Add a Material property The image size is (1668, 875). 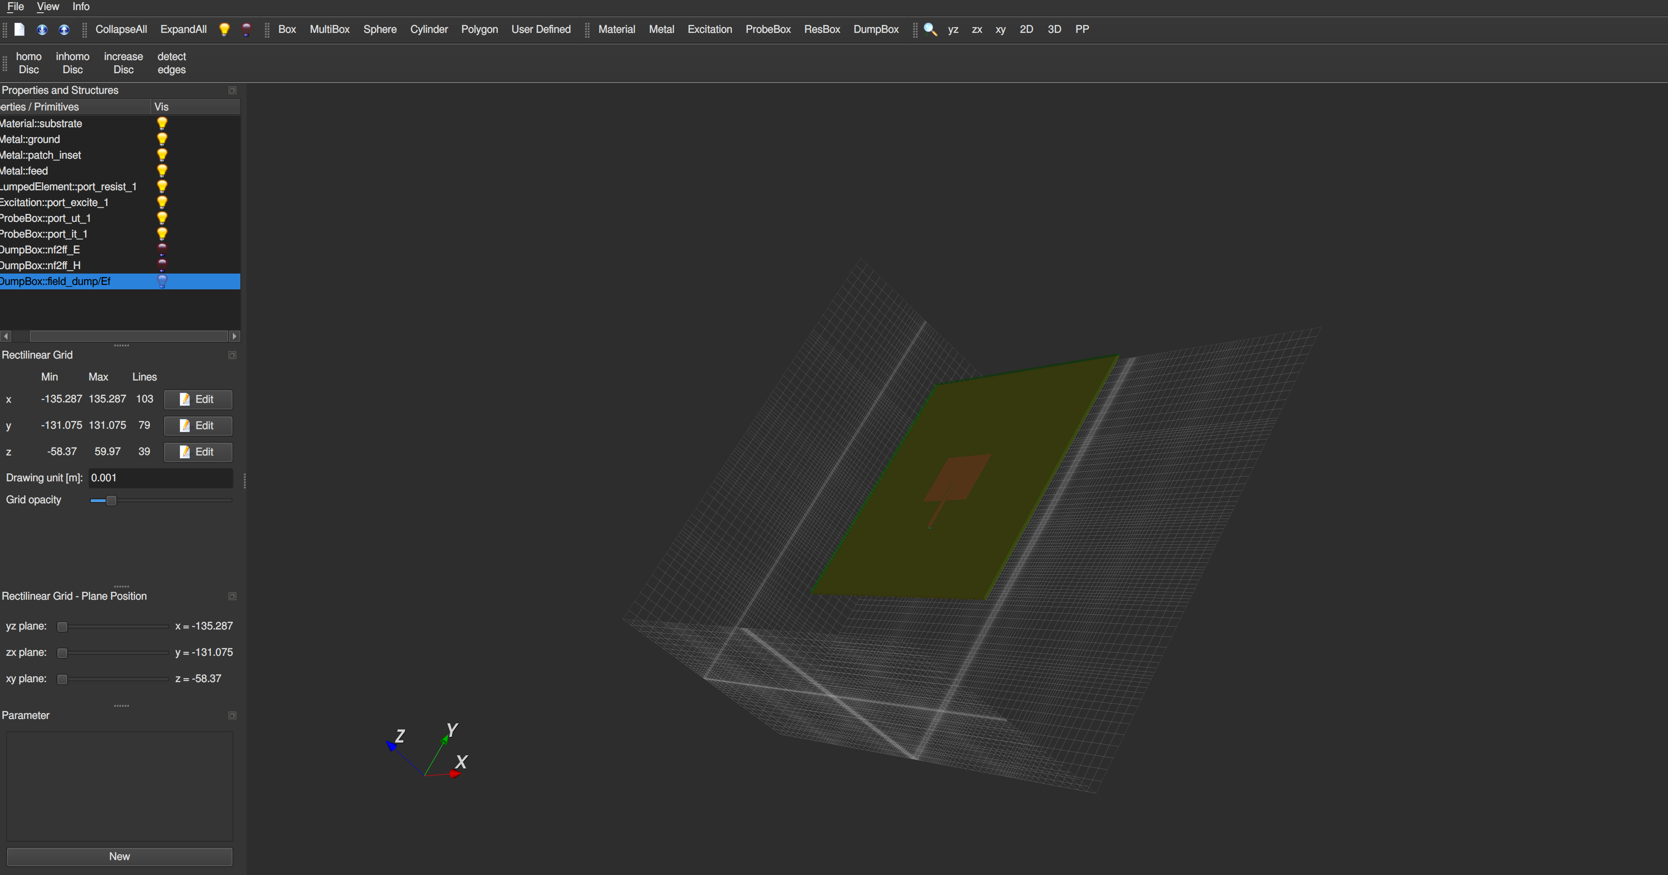(x=616, y=29)
